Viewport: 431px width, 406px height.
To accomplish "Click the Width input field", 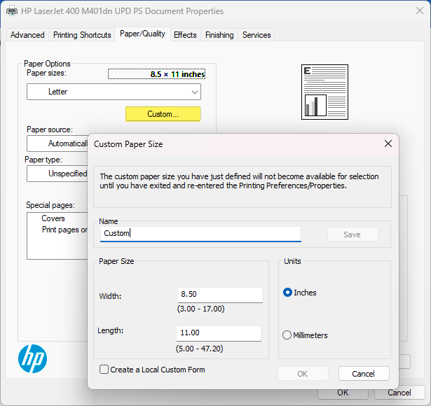I will click(220, 295).
